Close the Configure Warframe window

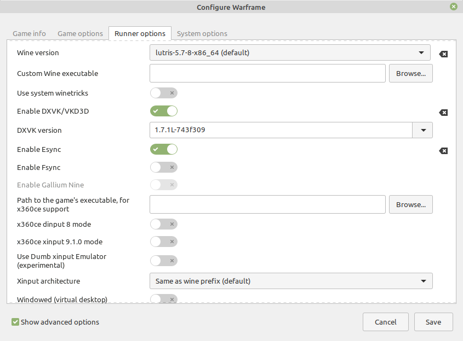click(454, 7)
